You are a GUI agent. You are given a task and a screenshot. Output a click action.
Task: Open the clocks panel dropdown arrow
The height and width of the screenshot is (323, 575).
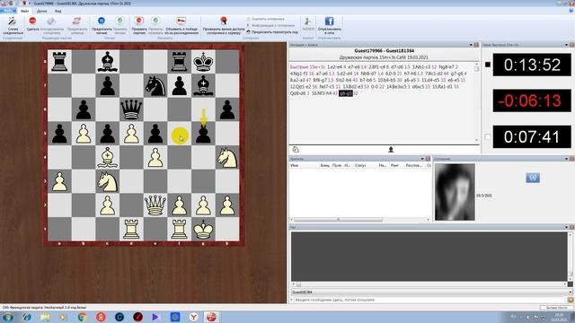click(x=566, y=45)
